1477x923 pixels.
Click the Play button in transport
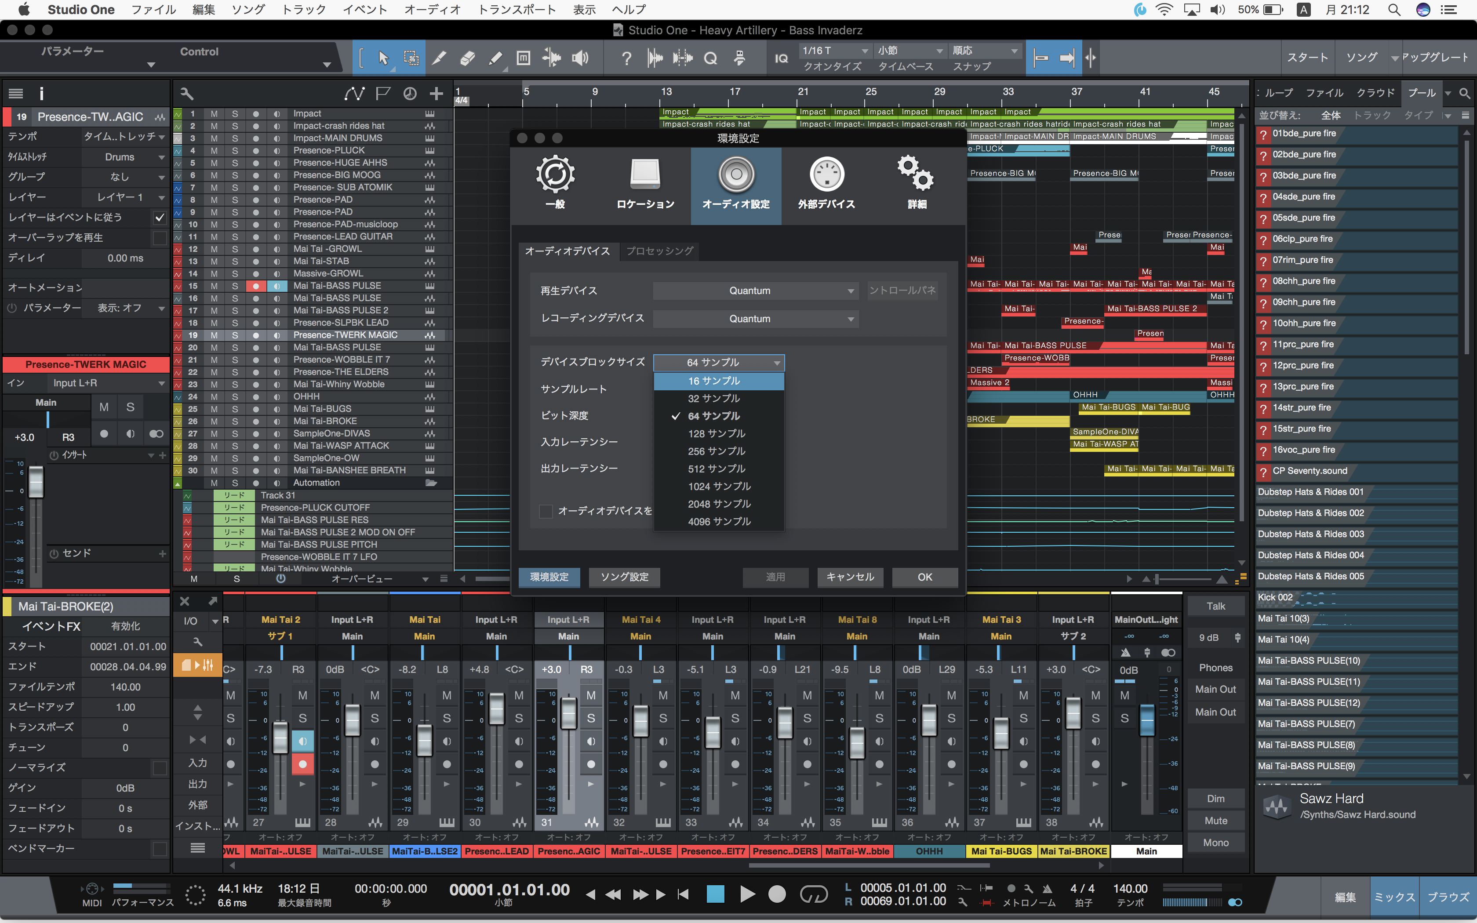click(746, 894)
